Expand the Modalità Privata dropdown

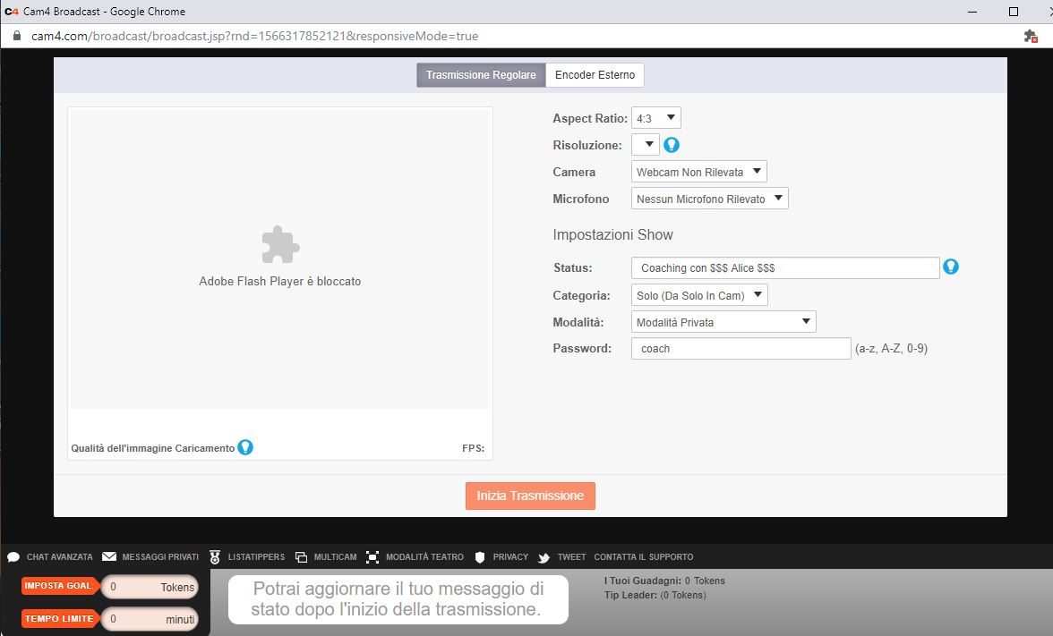point(723,322)
